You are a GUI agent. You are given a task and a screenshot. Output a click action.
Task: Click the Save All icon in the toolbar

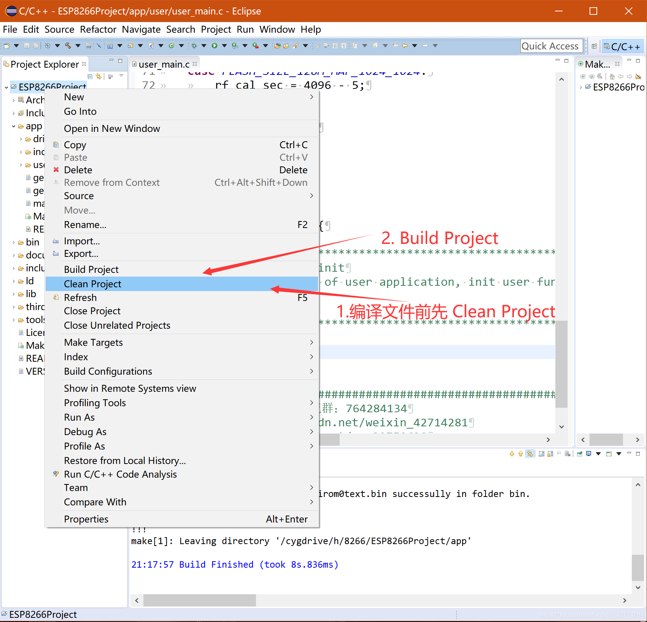click(35, 46)
